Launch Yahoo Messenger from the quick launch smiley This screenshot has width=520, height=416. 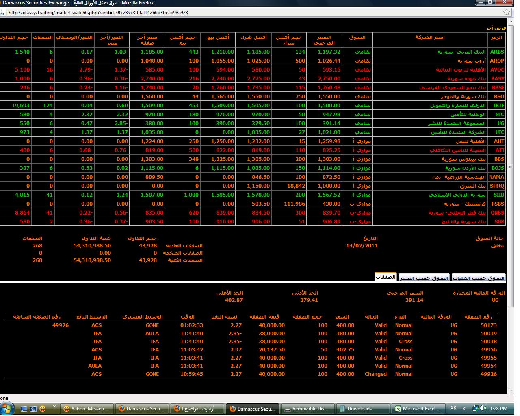43,409
